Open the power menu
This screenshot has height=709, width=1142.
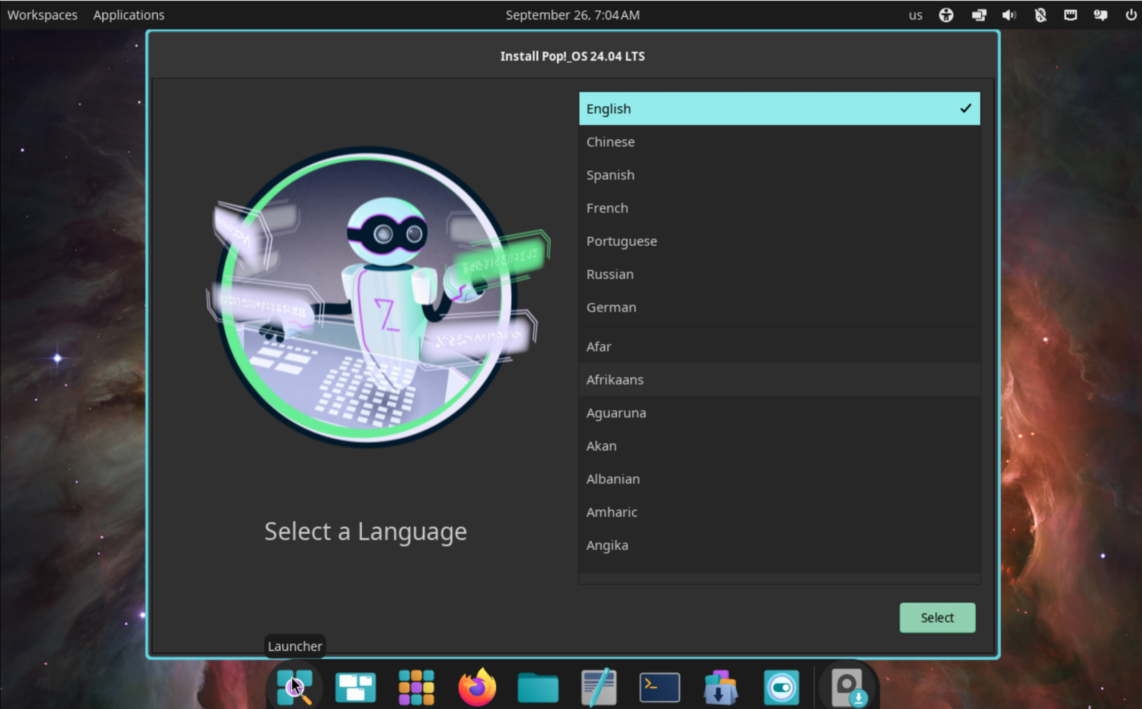coord(1132,15)
